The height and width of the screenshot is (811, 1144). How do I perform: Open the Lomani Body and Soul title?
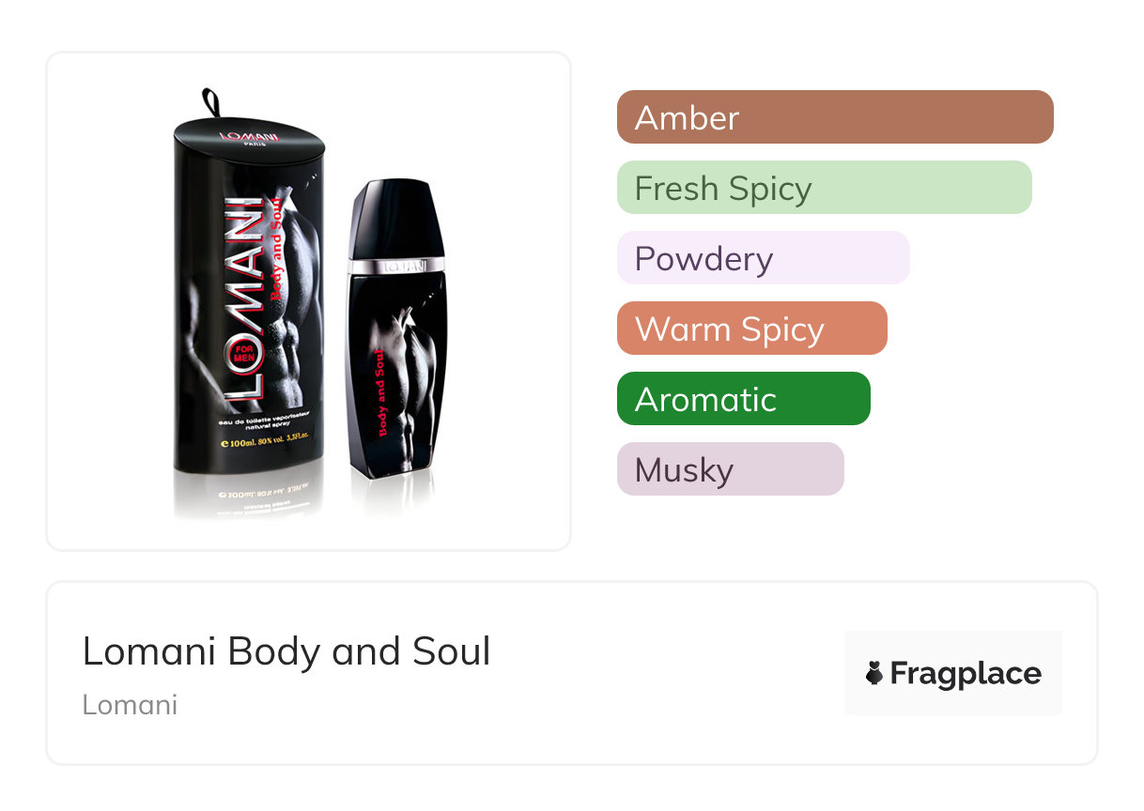pos(286,651)
